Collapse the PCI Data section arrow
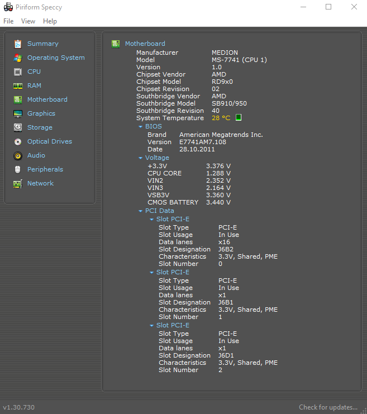The image size is (367, 414). coord(140,211)
